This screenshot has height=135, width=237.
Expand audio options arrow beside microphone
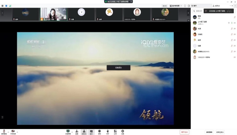pyautogui.click(x=8, y=132)
